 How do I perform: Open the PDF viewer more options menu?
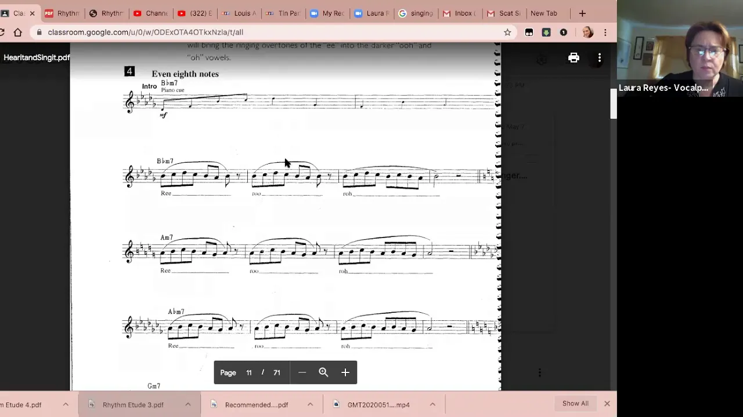tap(600, 57)
